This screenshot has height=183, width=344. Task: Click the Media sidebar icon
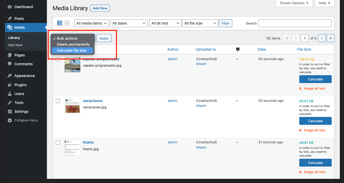click(10, 27)
